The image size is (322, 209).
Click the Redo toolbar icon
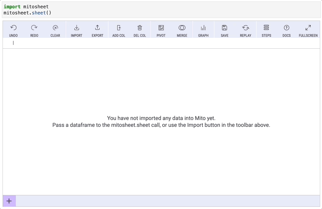coord(34,31)
